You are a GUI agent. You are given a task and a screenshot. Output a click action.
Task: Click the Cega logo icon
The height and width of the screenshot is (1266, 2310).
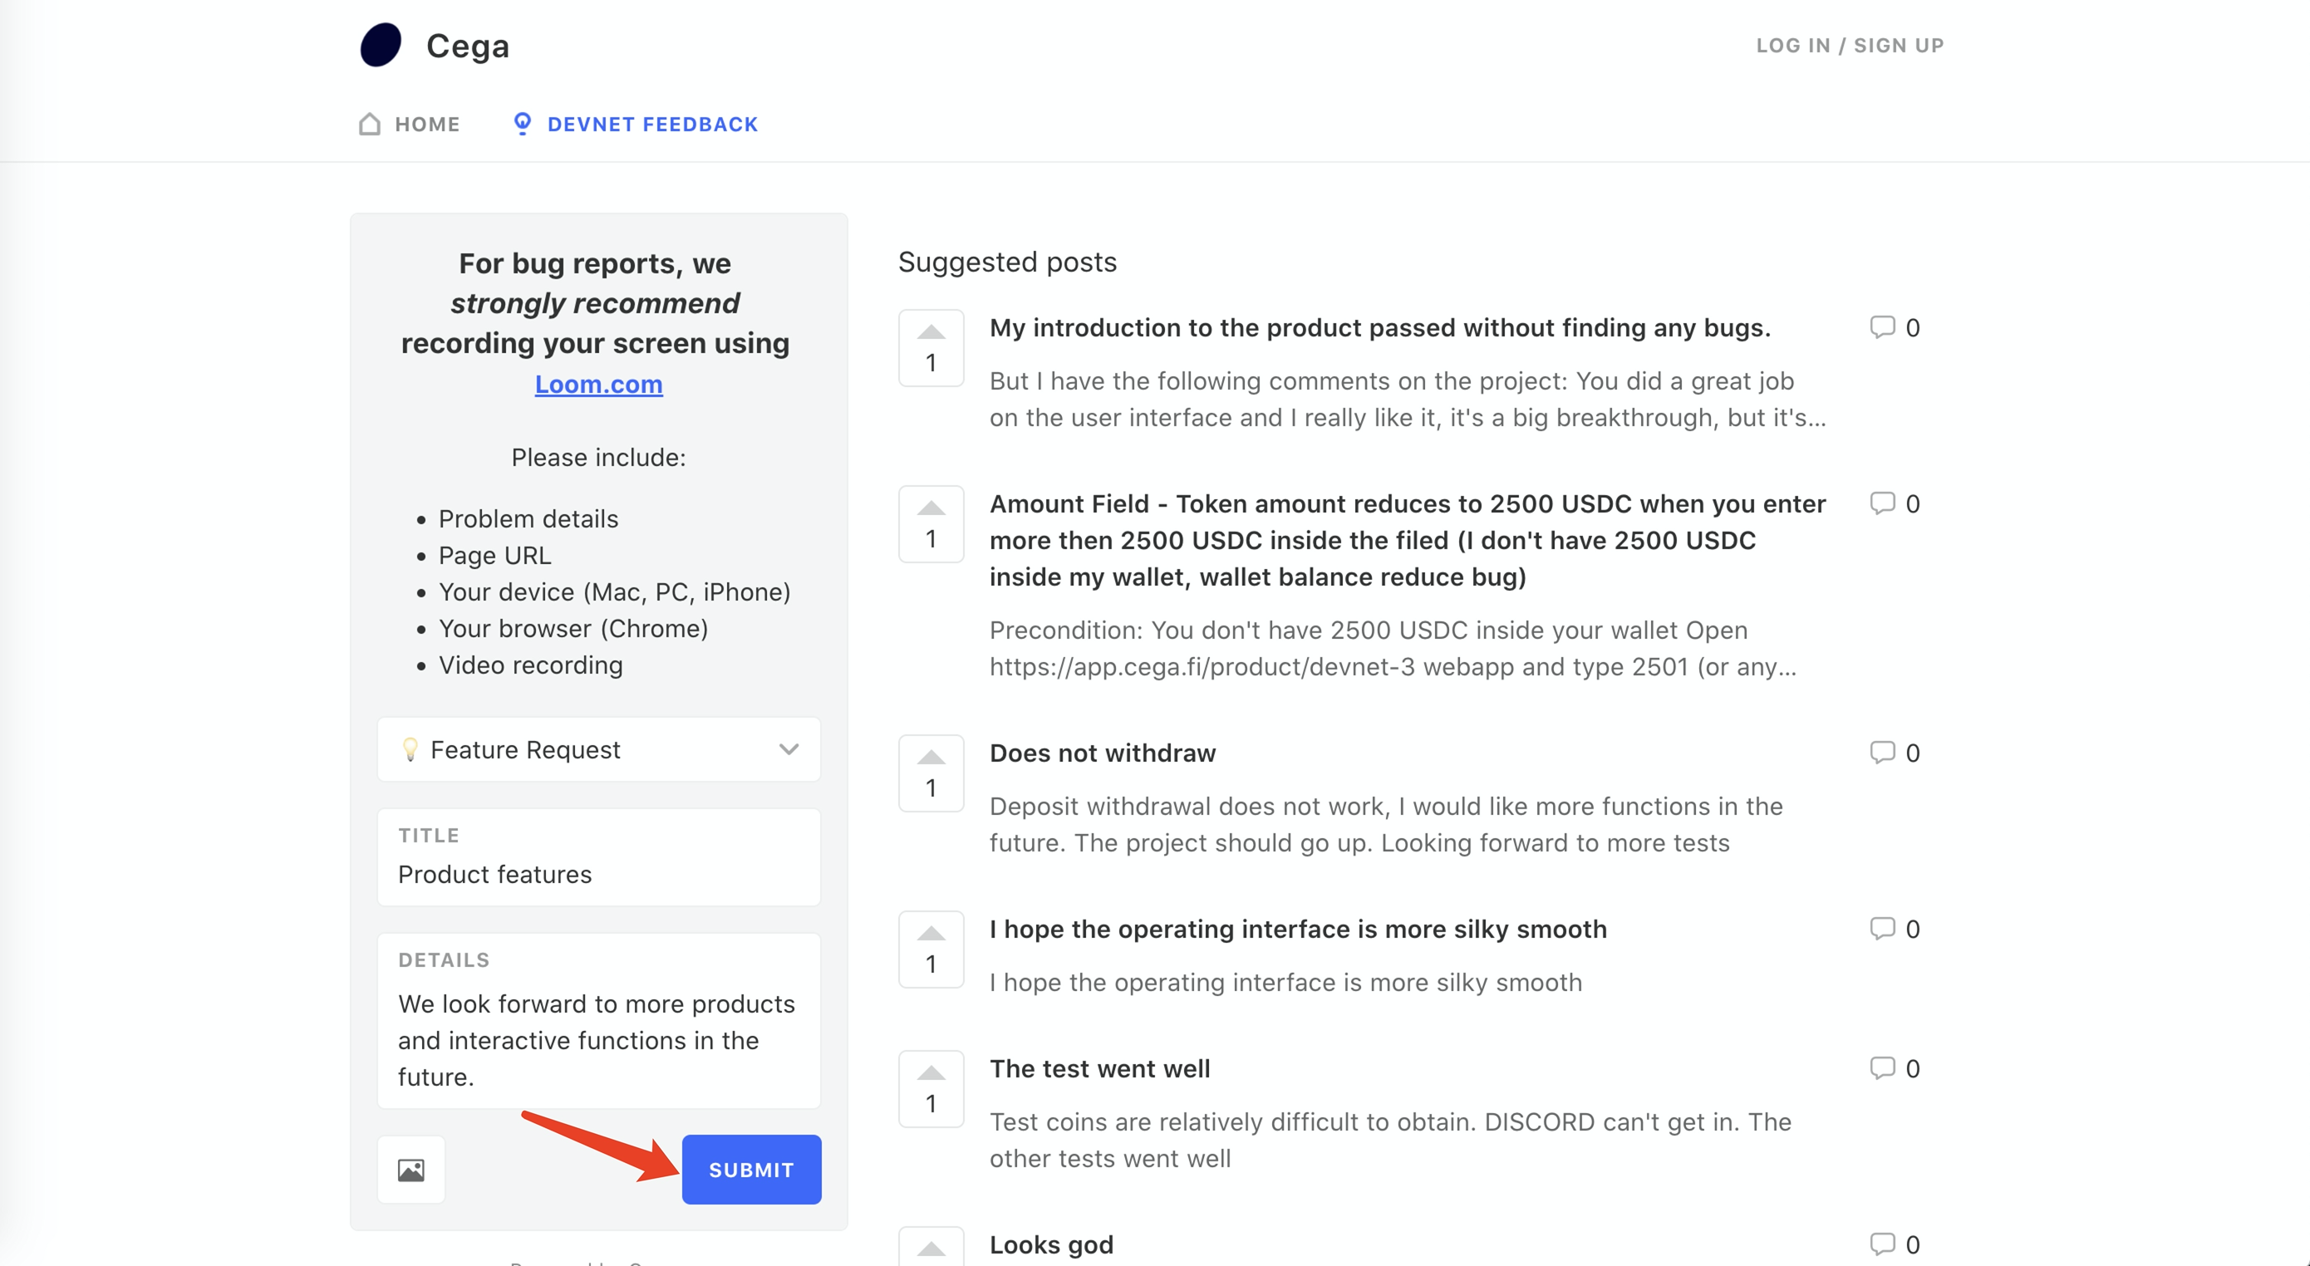(381, 45)
